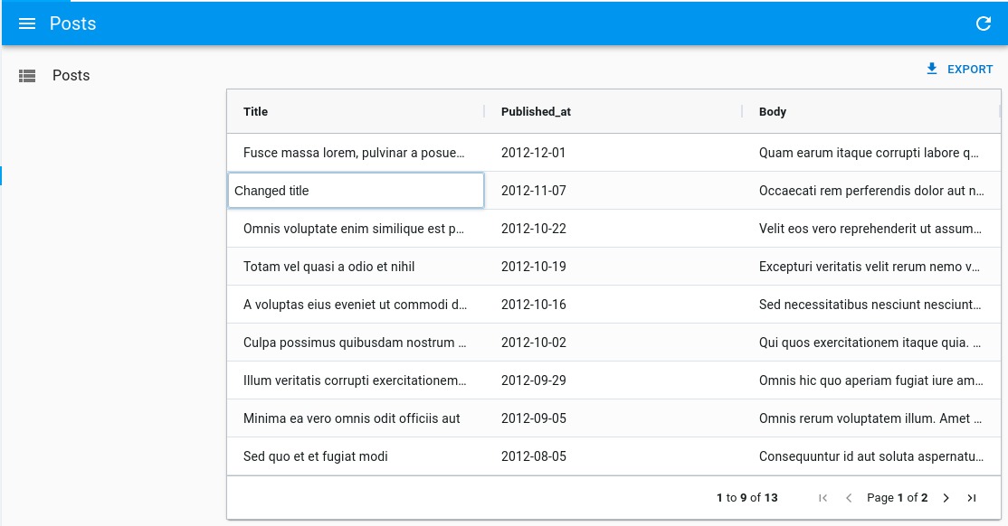Export the posts list
The height and width of the screenshot is (526, 1008).
(x=959, y=70)
